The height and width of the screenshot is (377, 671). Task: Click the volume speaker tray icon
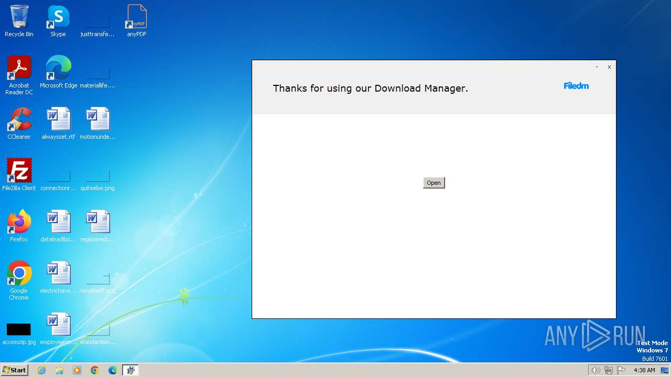click(596, 370)
